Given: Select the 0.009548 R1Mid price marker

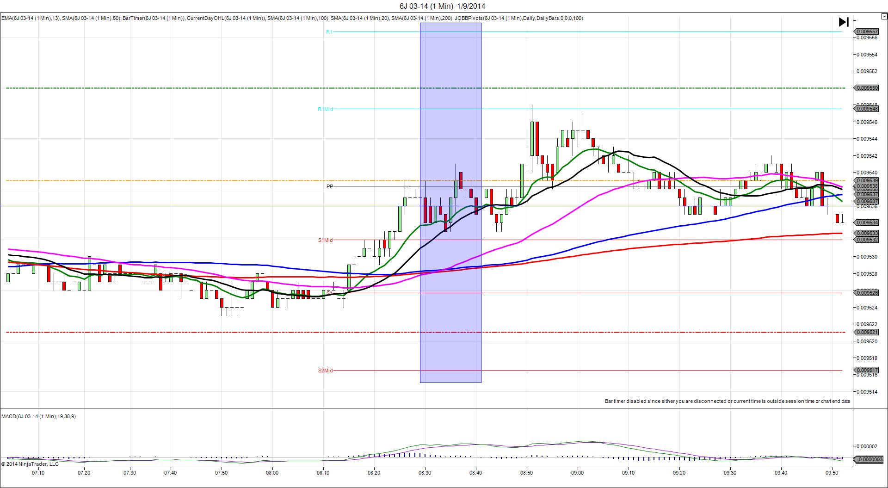Looking at the screenshot, I should coord(867,109).
